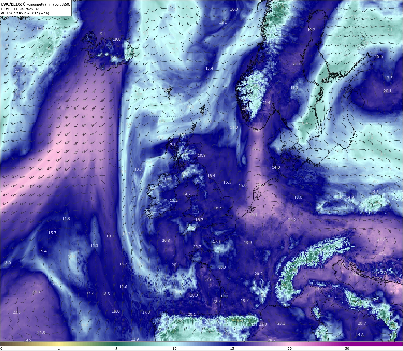Select the map value 12.1
Image resolution: width=403 pixels, height=351 pixels.
(x=223, y=22)
